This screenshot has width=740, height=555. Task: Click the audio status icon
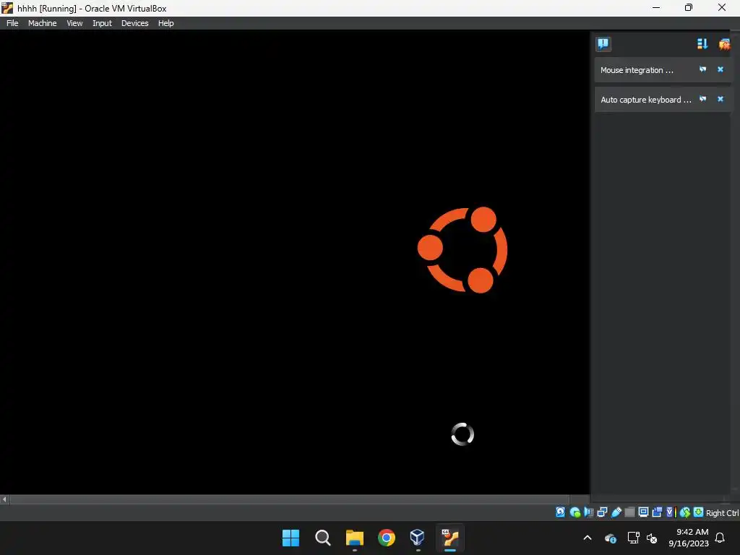pyautogui.click(x=588, y=512)
